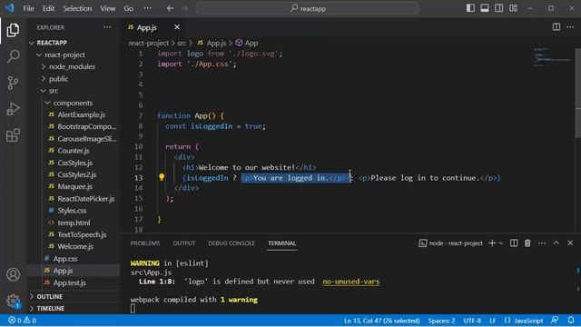Click the feedback icon in status bar
This screenshot has height=327, width=581.
[x=555, y=320]
